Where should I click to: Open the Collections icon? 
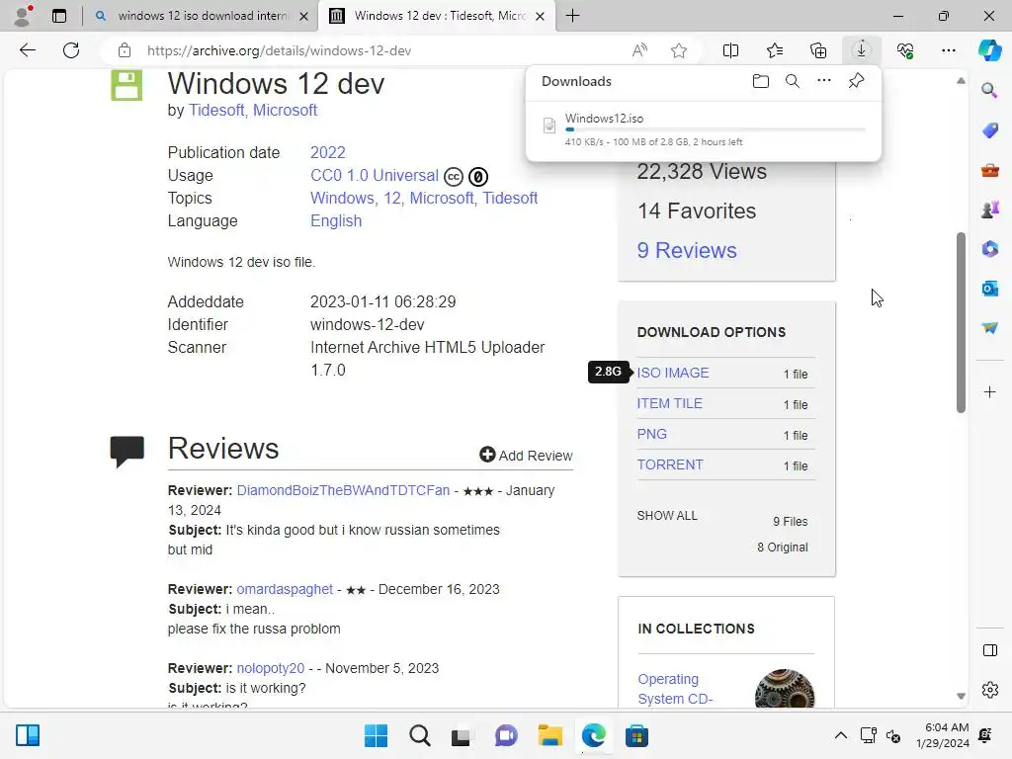pos(817,50)
